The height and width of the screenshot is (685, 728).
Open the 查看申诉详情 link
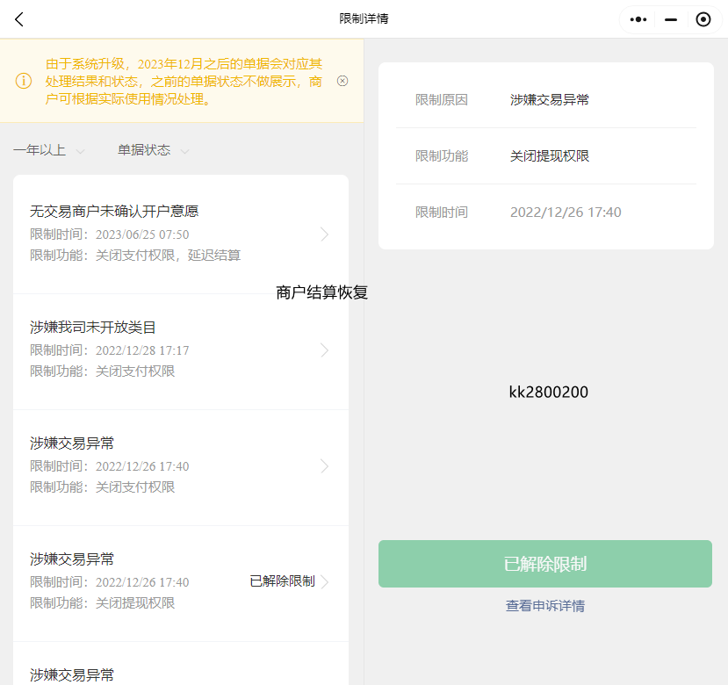pos(545,606)
